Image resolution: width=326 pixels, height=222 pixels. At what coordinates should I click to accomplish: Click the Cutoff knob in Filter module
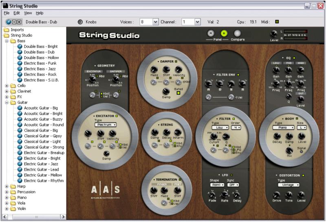214,136
